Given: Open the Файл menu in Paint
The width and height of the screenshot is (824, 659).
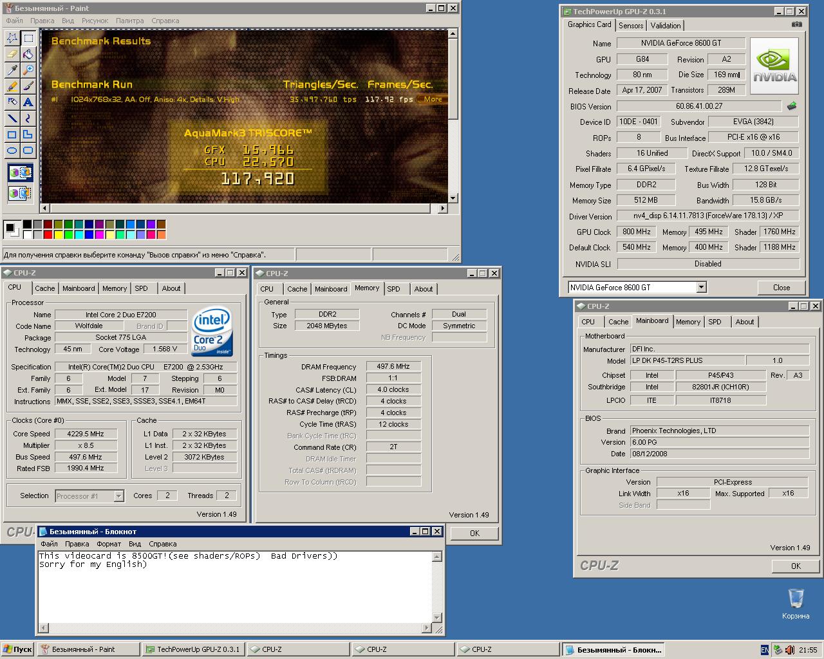Looking at the screenshot, I should 14,21.
